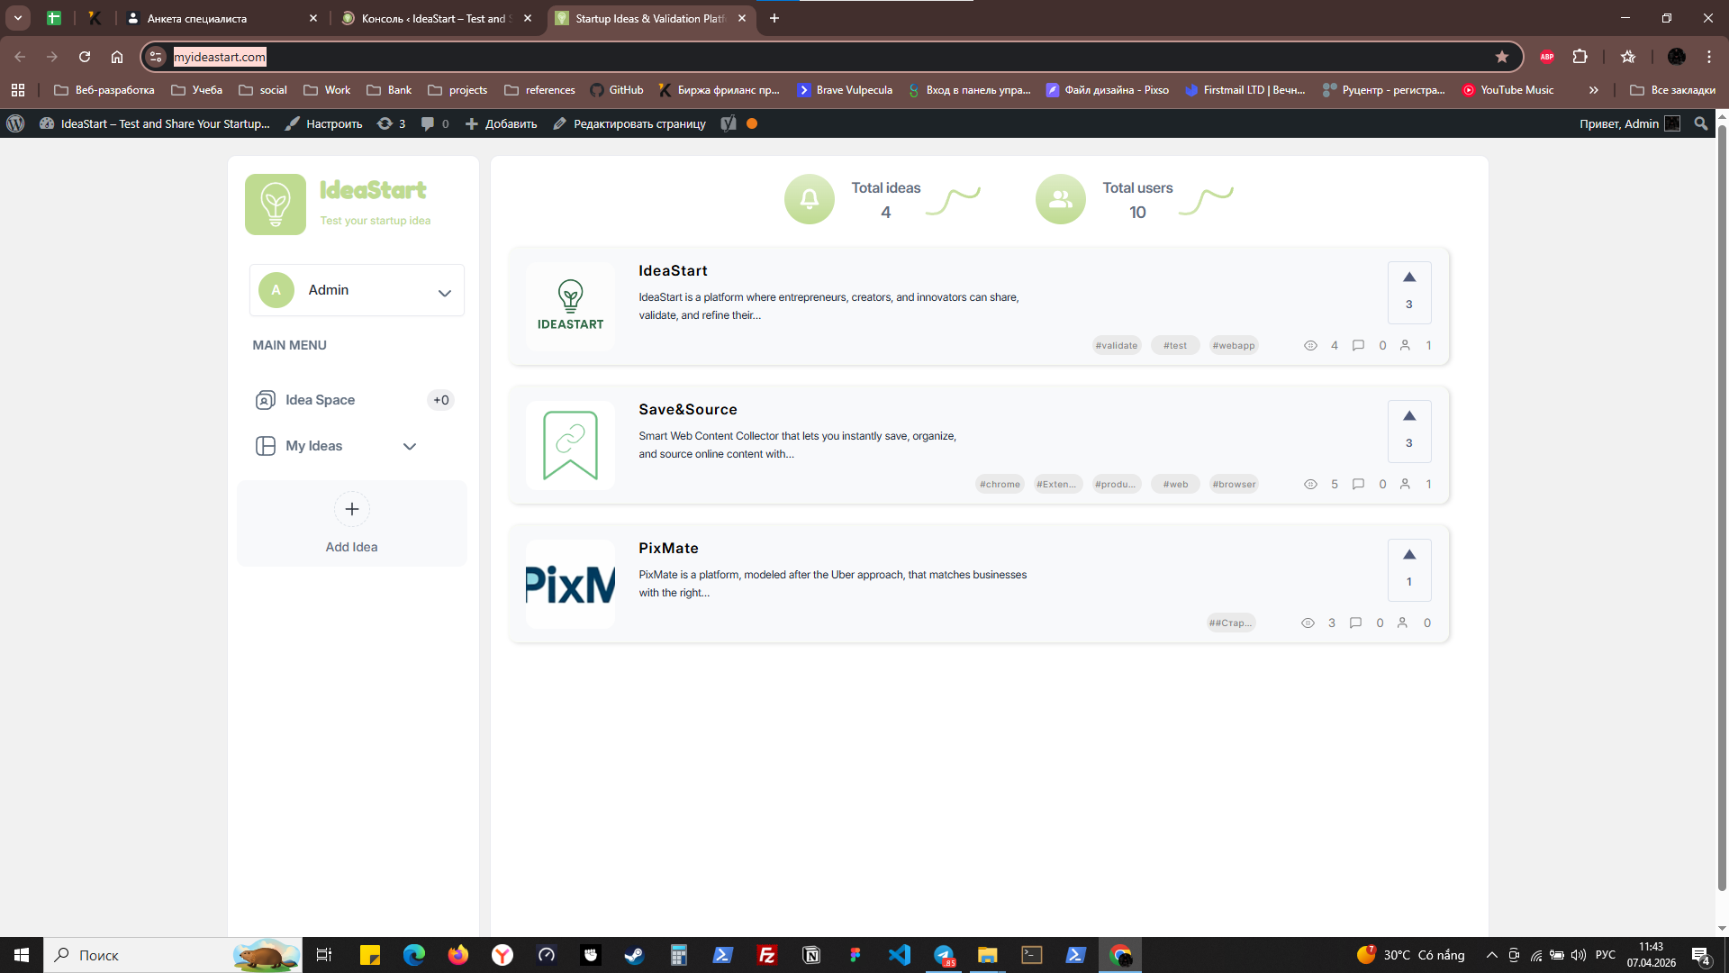Click the Add Idea plus icon
Screen dimensions: 1729x973
pos(351,509)
